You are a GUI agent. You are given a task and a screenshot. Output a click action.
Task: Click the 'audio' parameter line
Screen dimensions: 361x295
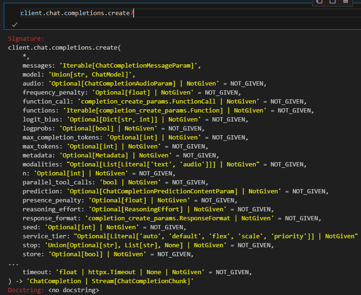point(144,84)
